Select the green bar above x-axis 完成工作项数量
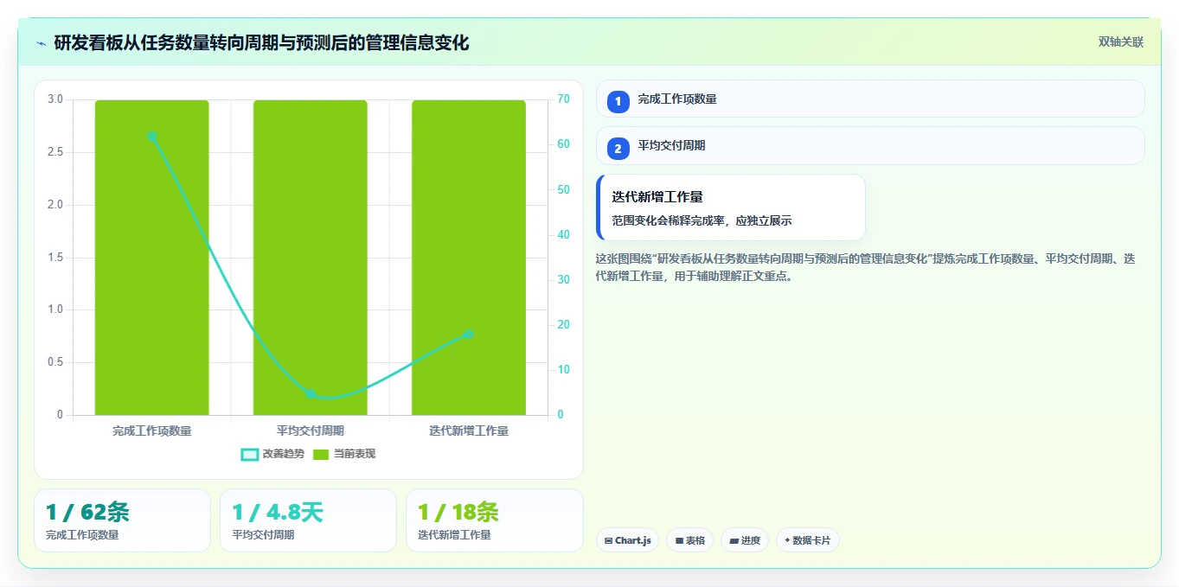 (151, 258)
